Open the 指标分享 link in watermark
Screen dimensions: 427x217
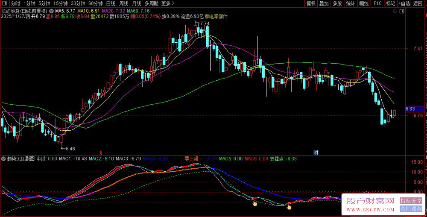[x=411, y=201]
